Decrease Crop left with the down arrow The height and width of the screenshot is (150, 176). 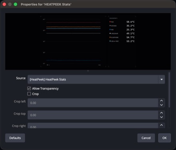coord(162,105)
